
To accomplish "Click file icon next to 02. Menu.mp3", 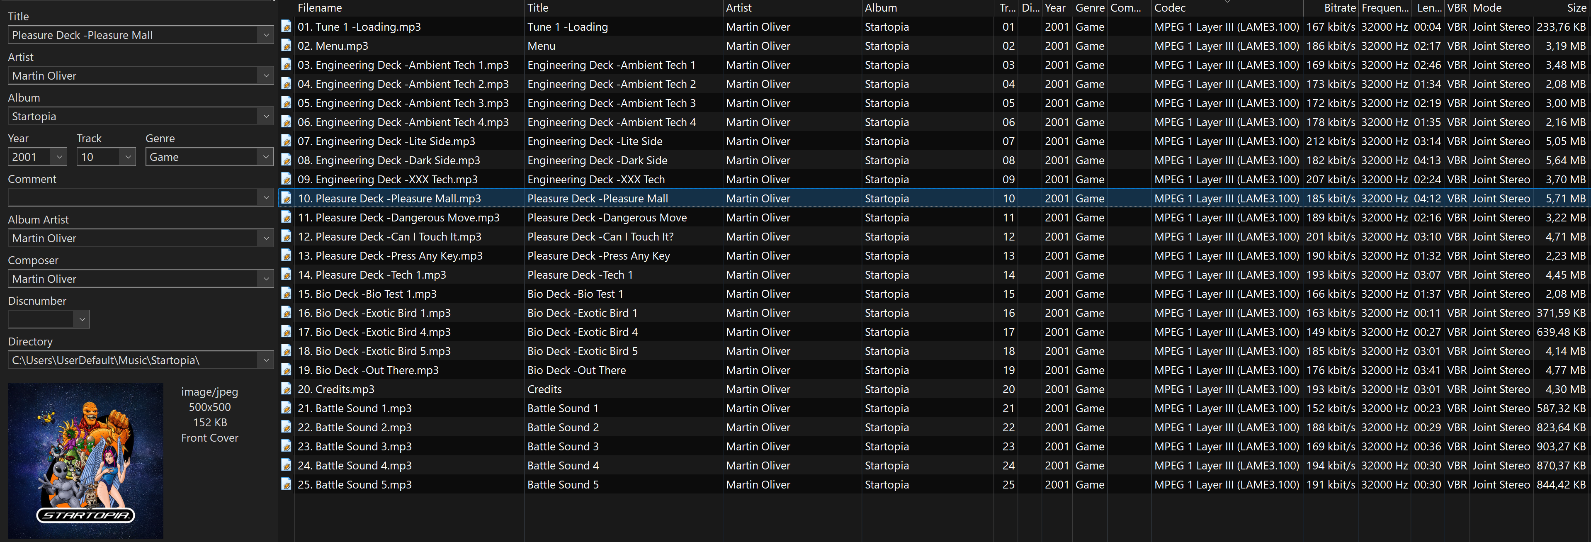I will coord(286,46).
